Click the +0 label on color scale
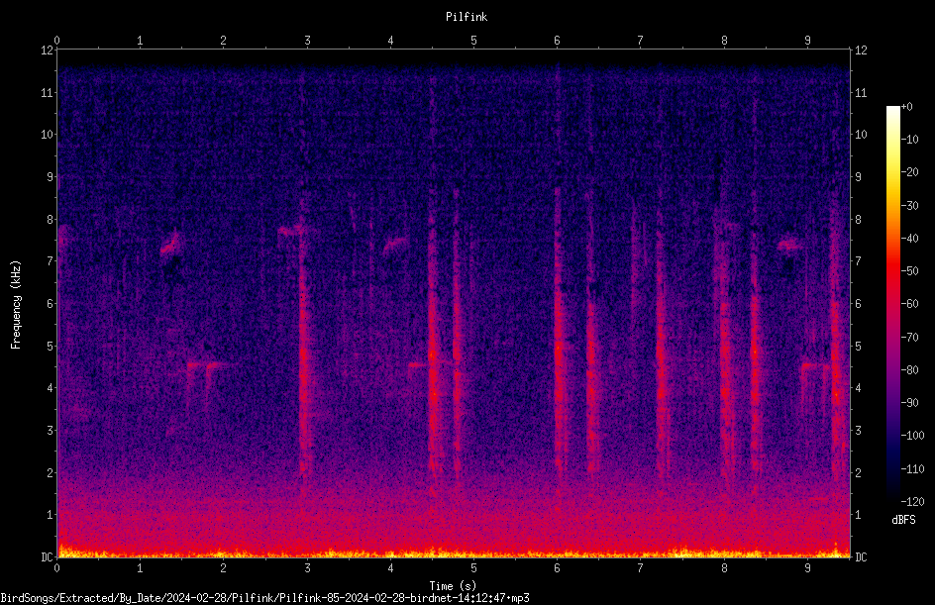935x605 pixels. [907, 107]
